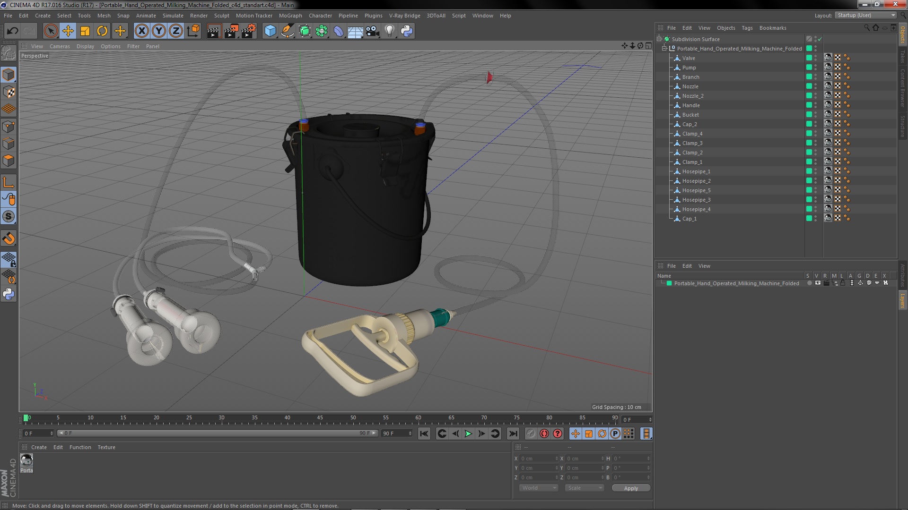Toggle Subdivision Surface enable checkmark

(820, 39)
